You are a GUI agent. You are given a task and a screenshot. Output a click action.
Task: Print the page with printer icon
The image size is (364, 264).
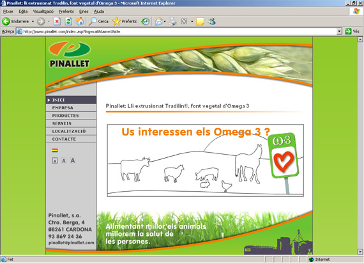[x=172, y=21]
